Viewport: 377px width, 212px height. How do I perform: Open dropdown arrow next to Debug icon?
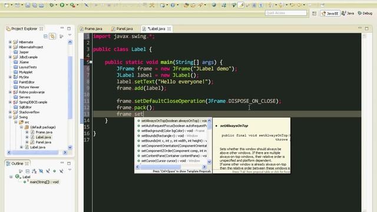[57, 5]
